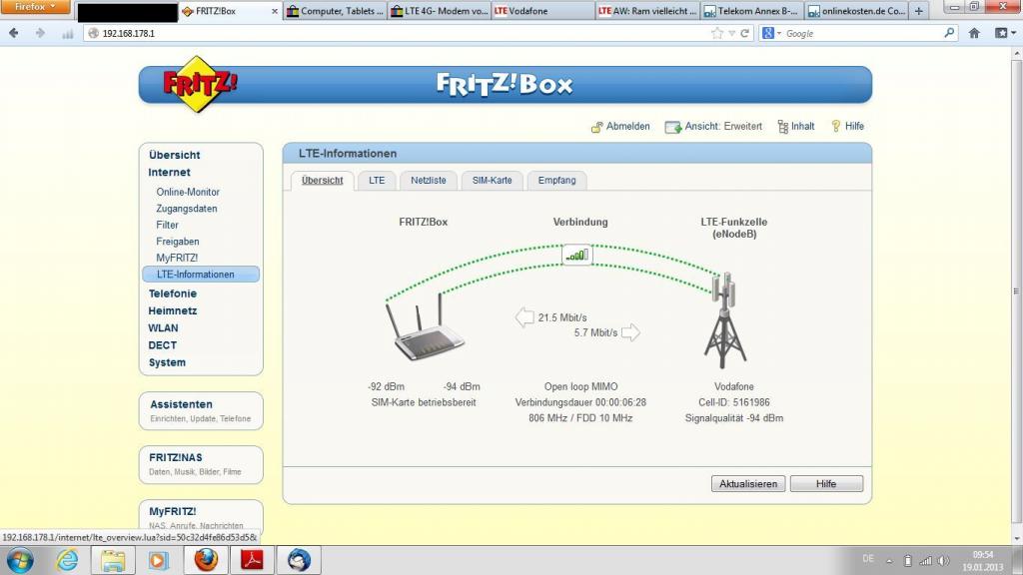Image resolution: width=1023 pixels, height=575 pixels.
Task: Switch to the Empfang tab
Action: point(556,181)
